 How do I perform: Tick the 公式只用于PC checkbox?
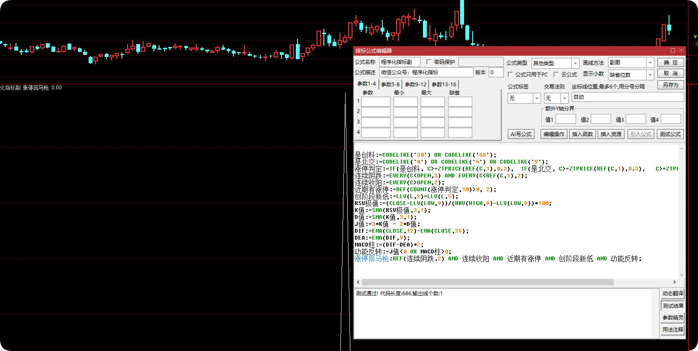point(510,74)
